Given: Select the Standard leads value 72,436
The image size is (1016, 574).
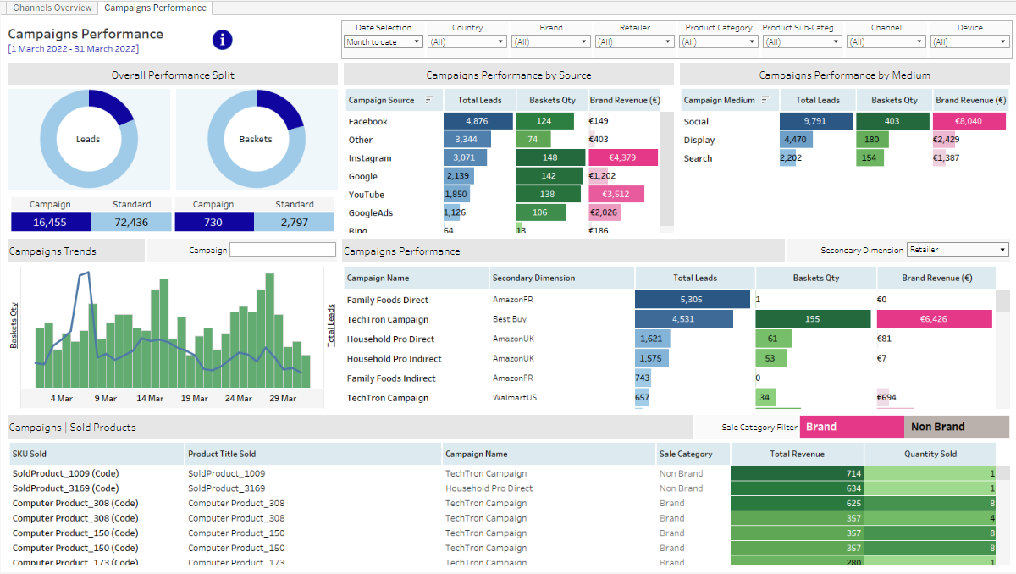Looking at the screenshot, I should tap(131, 222).
